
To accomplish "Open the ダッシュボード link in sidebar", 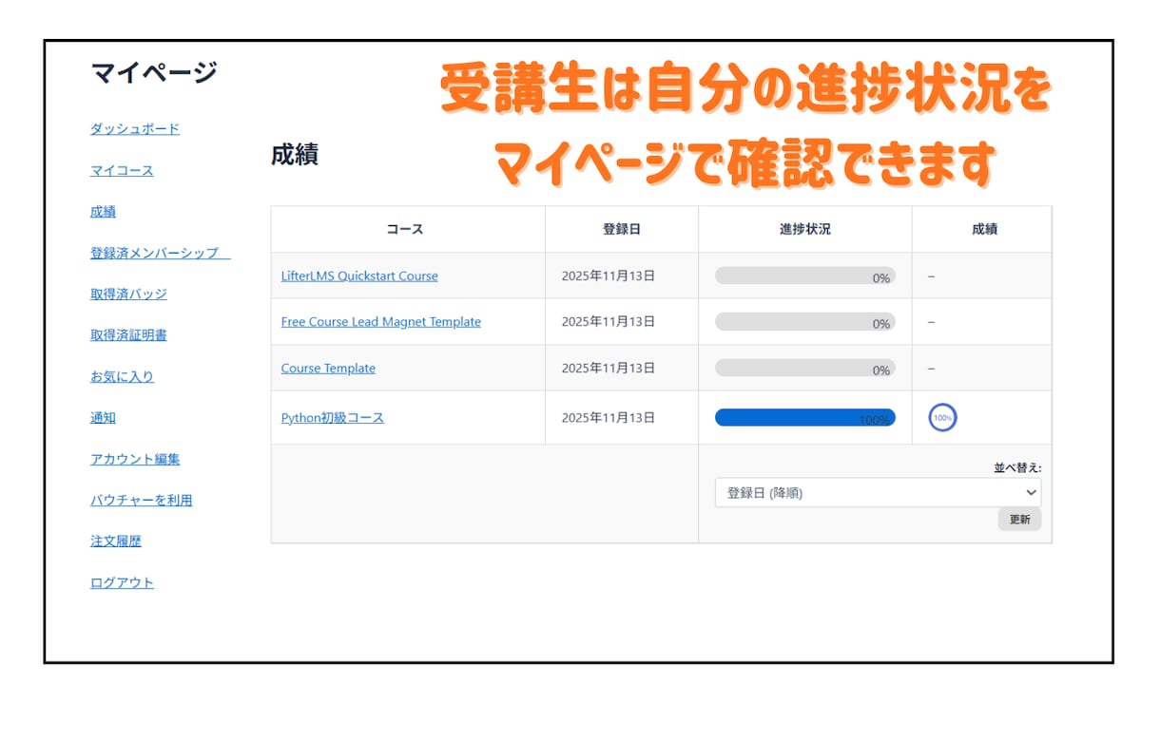I will pos(135,129).
